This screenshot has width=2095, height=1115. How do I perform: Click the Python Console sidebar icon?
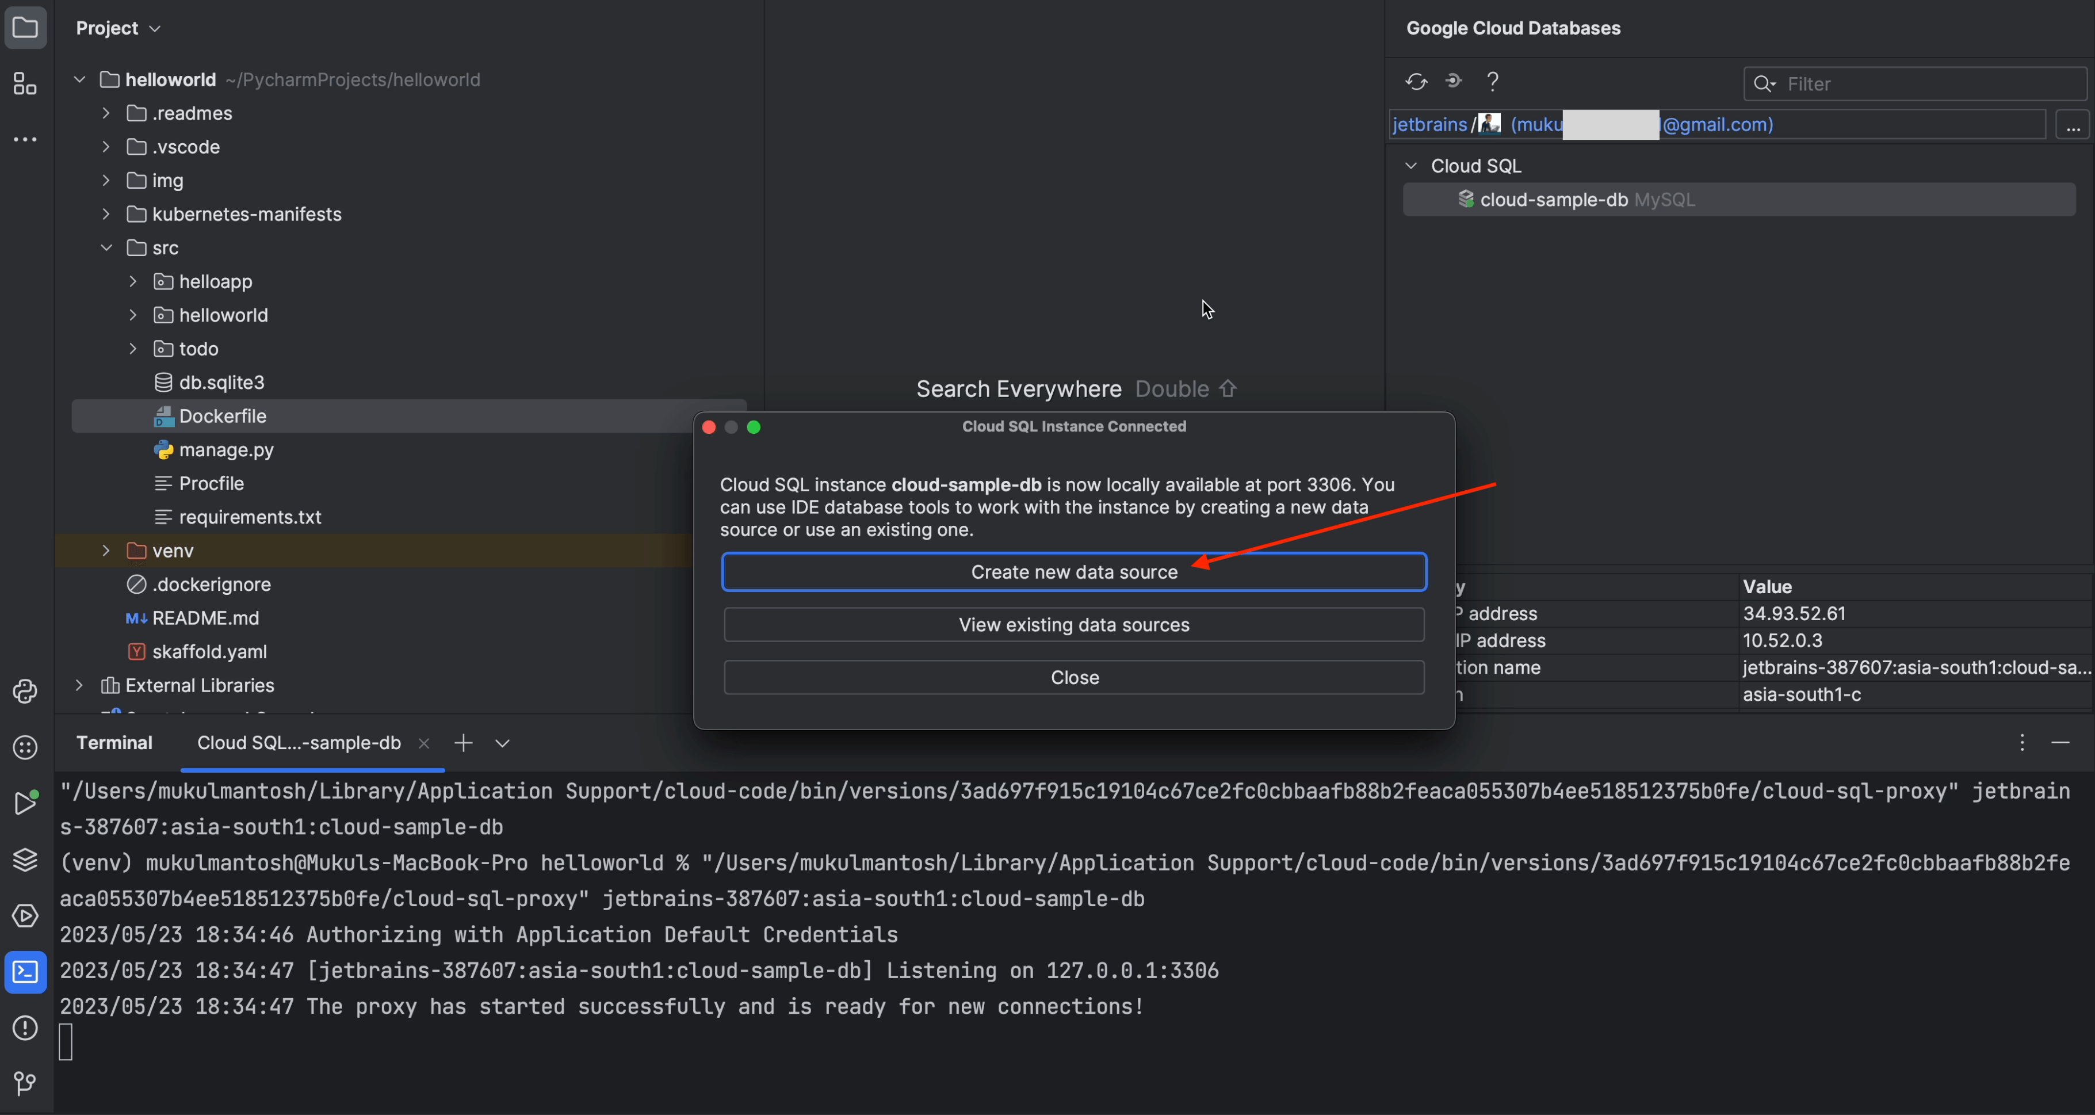tap(25, 692)
